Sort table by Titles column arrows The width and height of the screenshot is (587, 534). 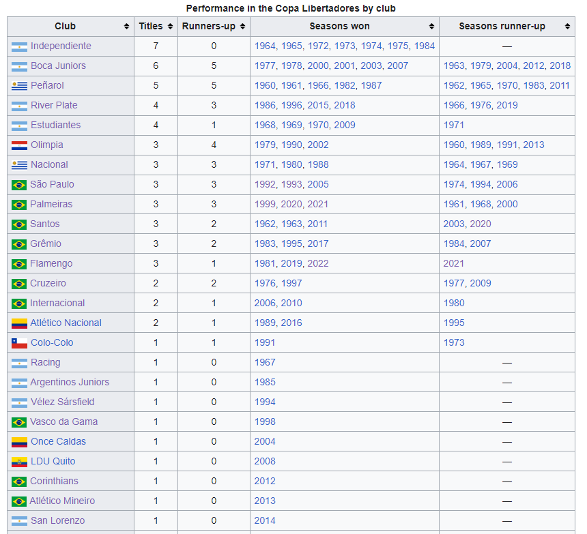pos(171,26)
